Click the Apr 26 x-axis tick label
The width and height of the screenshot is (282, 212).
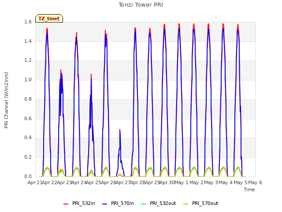coord(108,182)
